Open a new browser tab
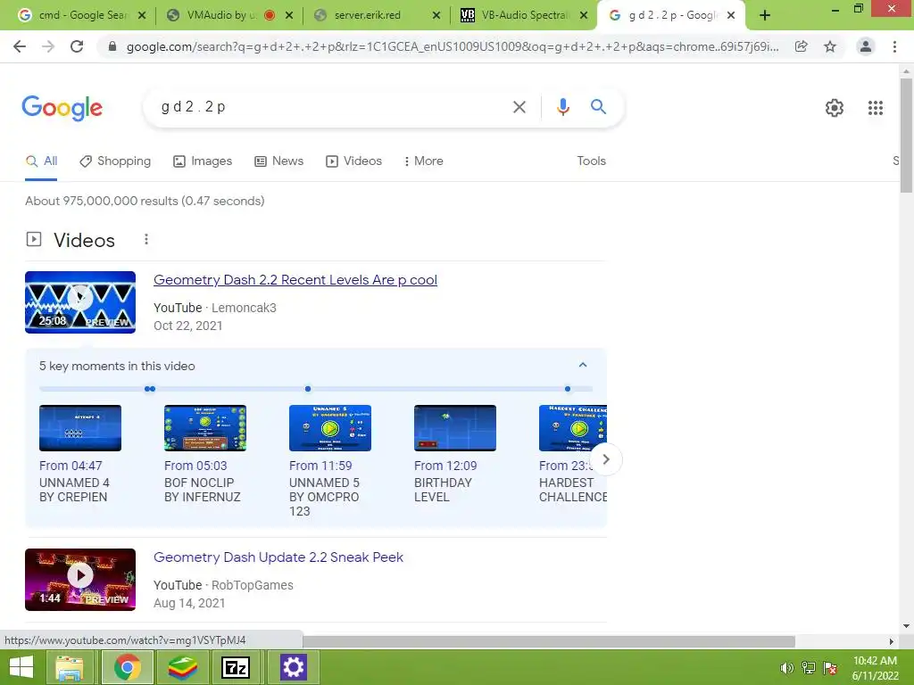 point(765,16)
